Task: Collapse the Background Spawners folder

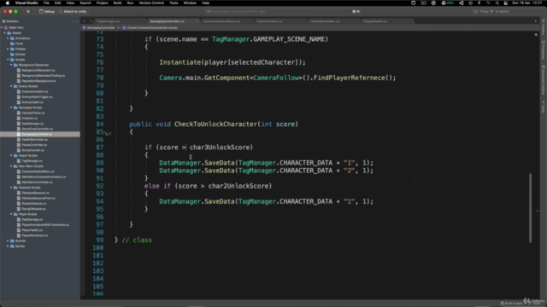Action: [11, 65]
